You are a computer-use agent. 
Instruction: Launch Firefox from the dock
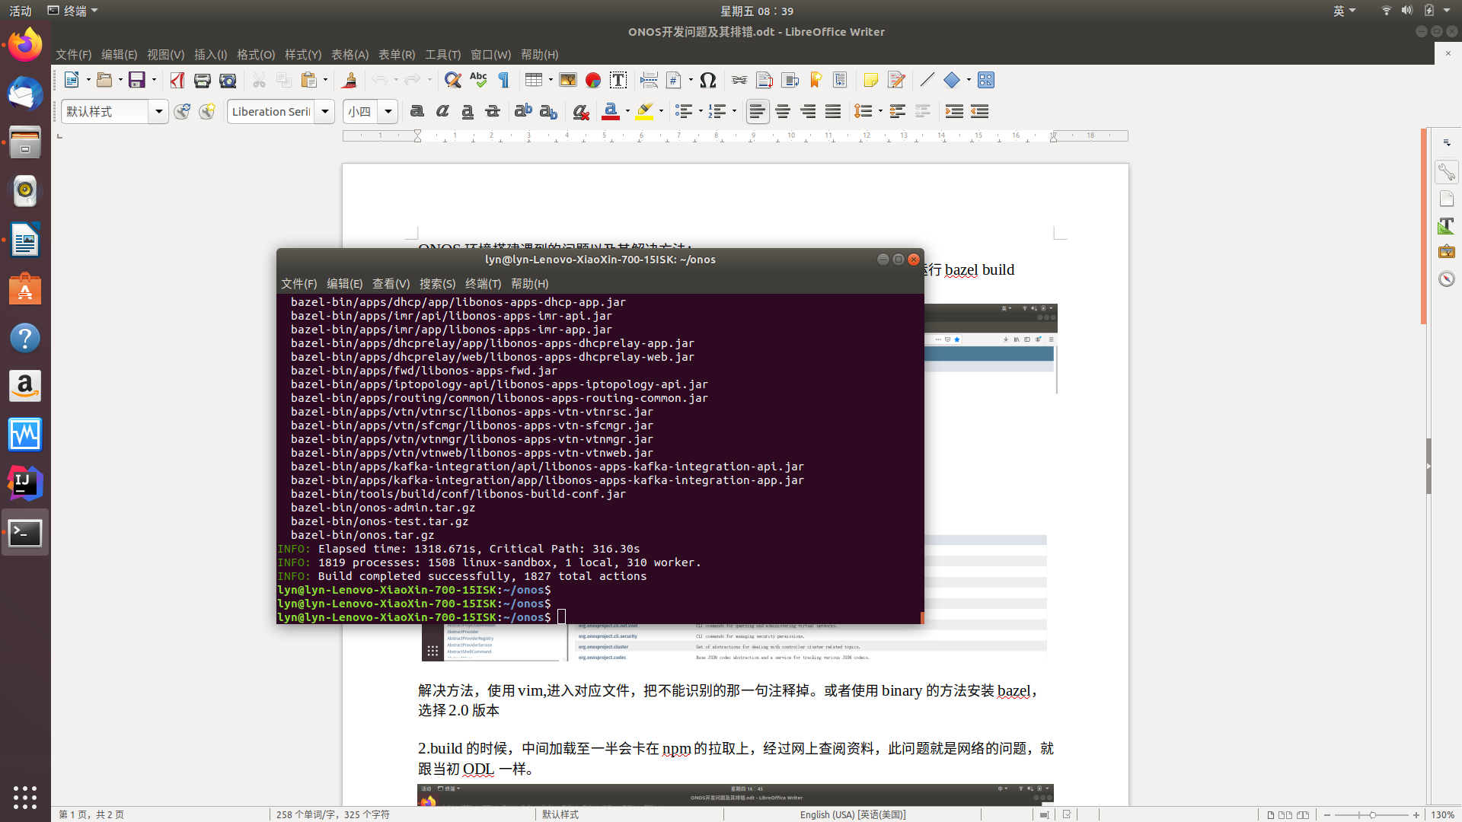(25, 43)
